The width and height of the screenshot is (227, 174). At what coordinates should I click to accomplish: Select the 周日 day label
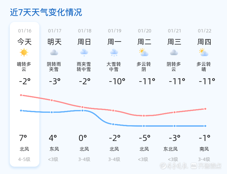coord(84,42)
